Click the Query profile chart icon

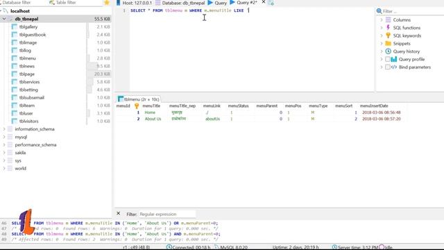pyautogui.click(x=394, y=59)
